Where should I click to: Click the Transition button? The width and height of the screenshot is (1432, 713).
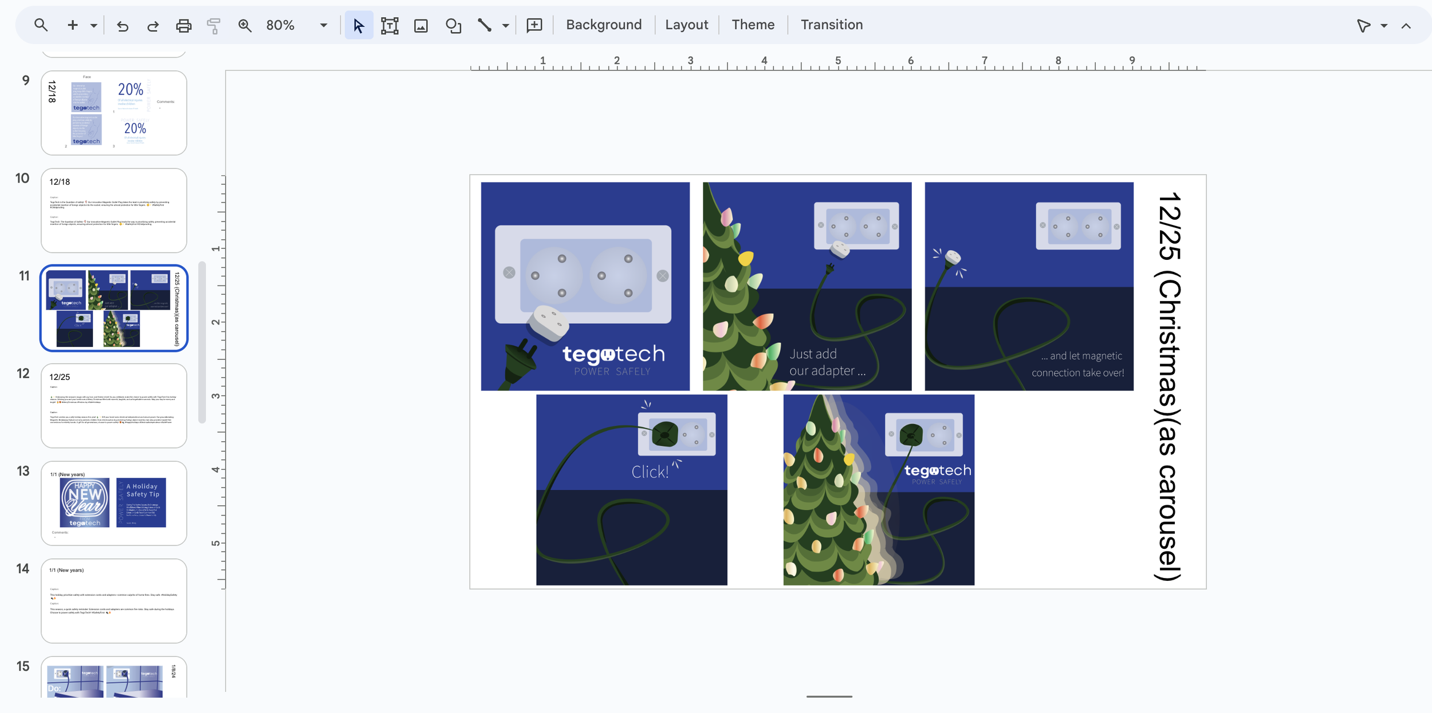831,25
